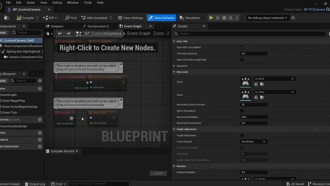Viewport: 330px width, 186px height.
Task: Browse to XAxis asset in Content Browser
Action: click(x=262, y=84)
